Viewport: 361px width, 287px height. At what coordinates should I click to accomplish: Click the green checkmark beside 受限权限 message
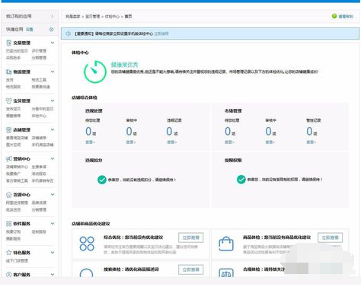click(241, 180)
